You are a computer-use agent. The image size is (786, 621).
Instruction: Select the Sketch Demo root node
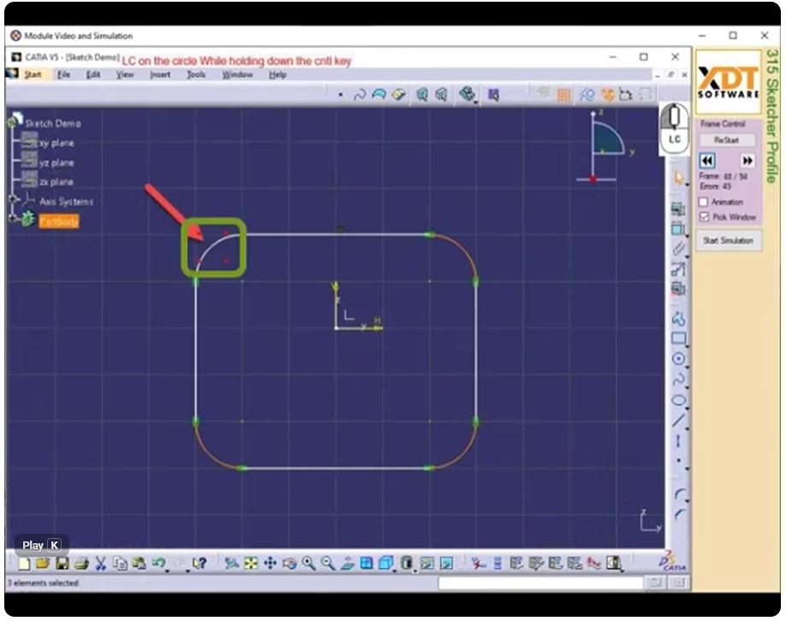53,123
